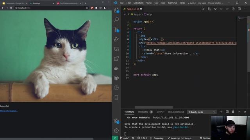Viewport: 250px width, 140px height.
Task: Click the remote window green status icon
Action: point(115,138)
